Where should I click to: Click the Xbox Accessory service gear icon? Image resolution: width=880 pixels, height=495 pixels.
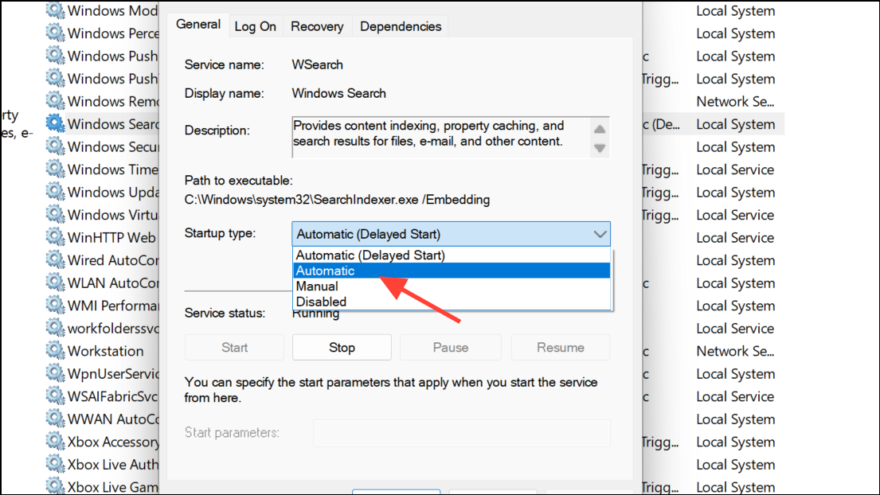[55, 441]
